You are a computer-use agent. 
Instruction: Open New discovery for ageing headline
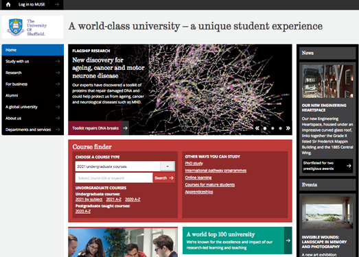(x=108, y=68)
